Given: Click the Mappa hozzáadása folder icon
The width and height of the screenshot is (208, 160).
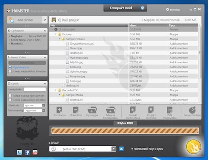Looking at the screenshot, I should 110,110.
